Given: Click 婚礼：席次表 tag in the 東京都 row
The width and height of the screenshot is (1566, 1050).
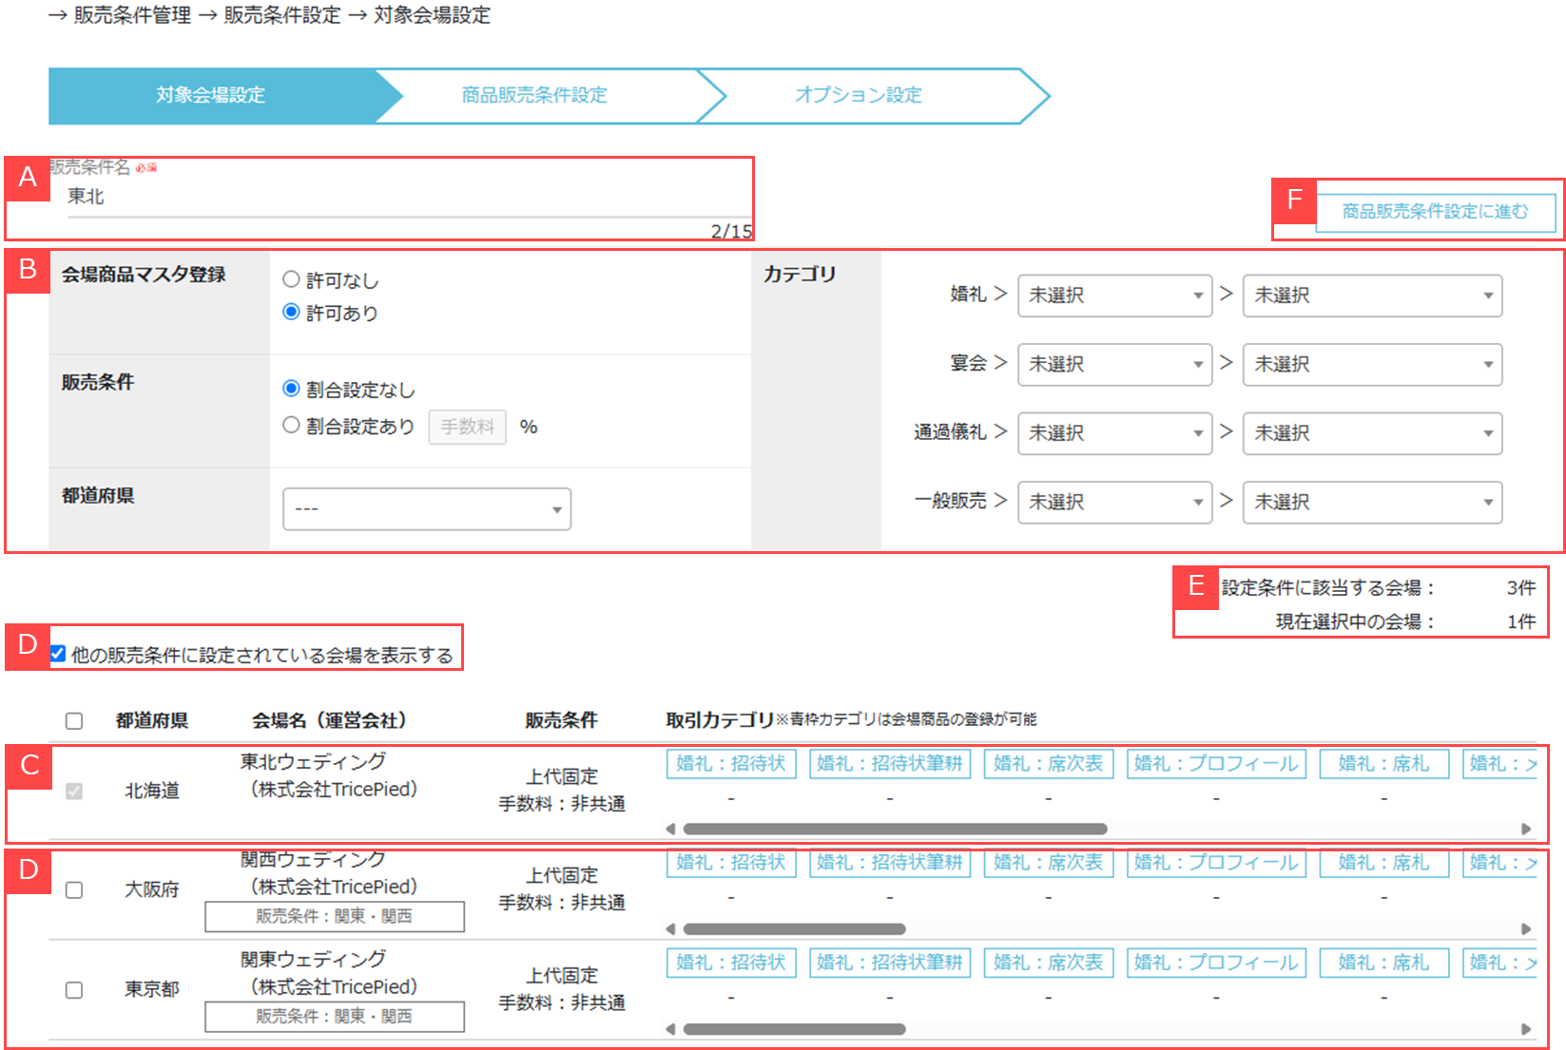Looking at the screenshot, I should pos(1048,963).
